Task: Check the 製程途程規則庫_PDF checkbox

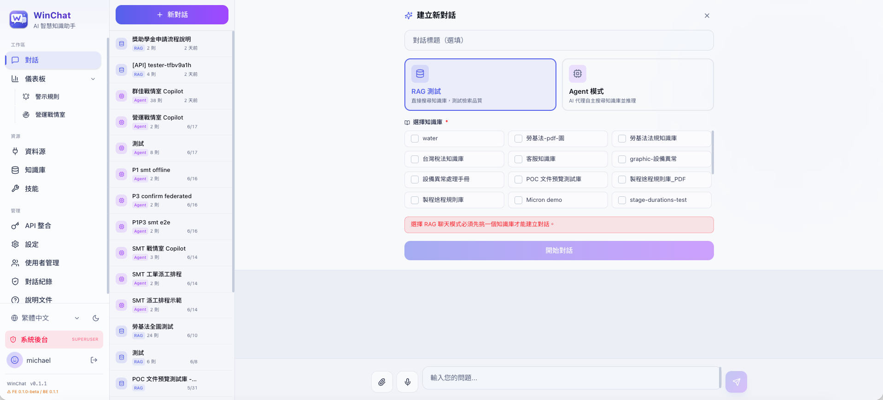Action: 622,179
